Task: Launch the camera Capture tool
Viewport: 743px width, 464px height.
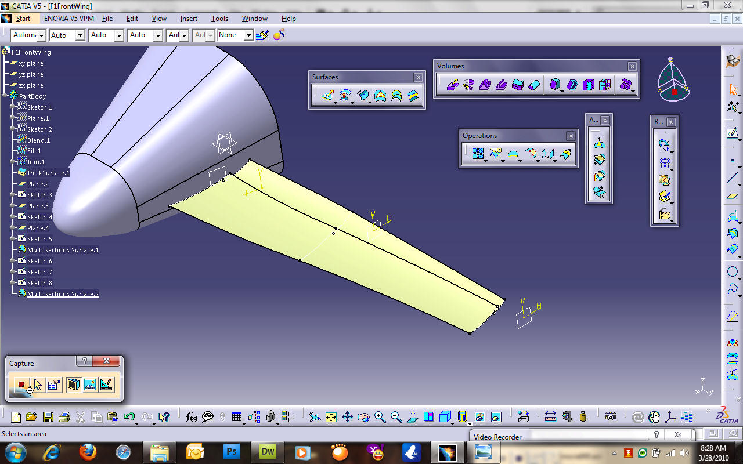Action: tap(610, 416)
